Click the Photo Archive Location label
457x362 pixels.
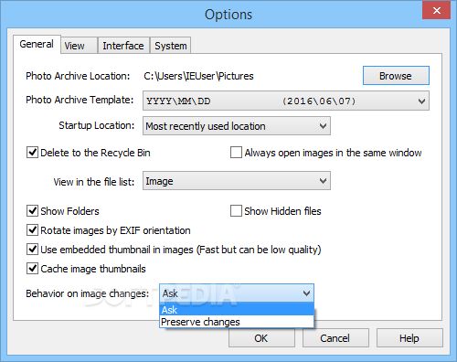click(x=78, y=76)
